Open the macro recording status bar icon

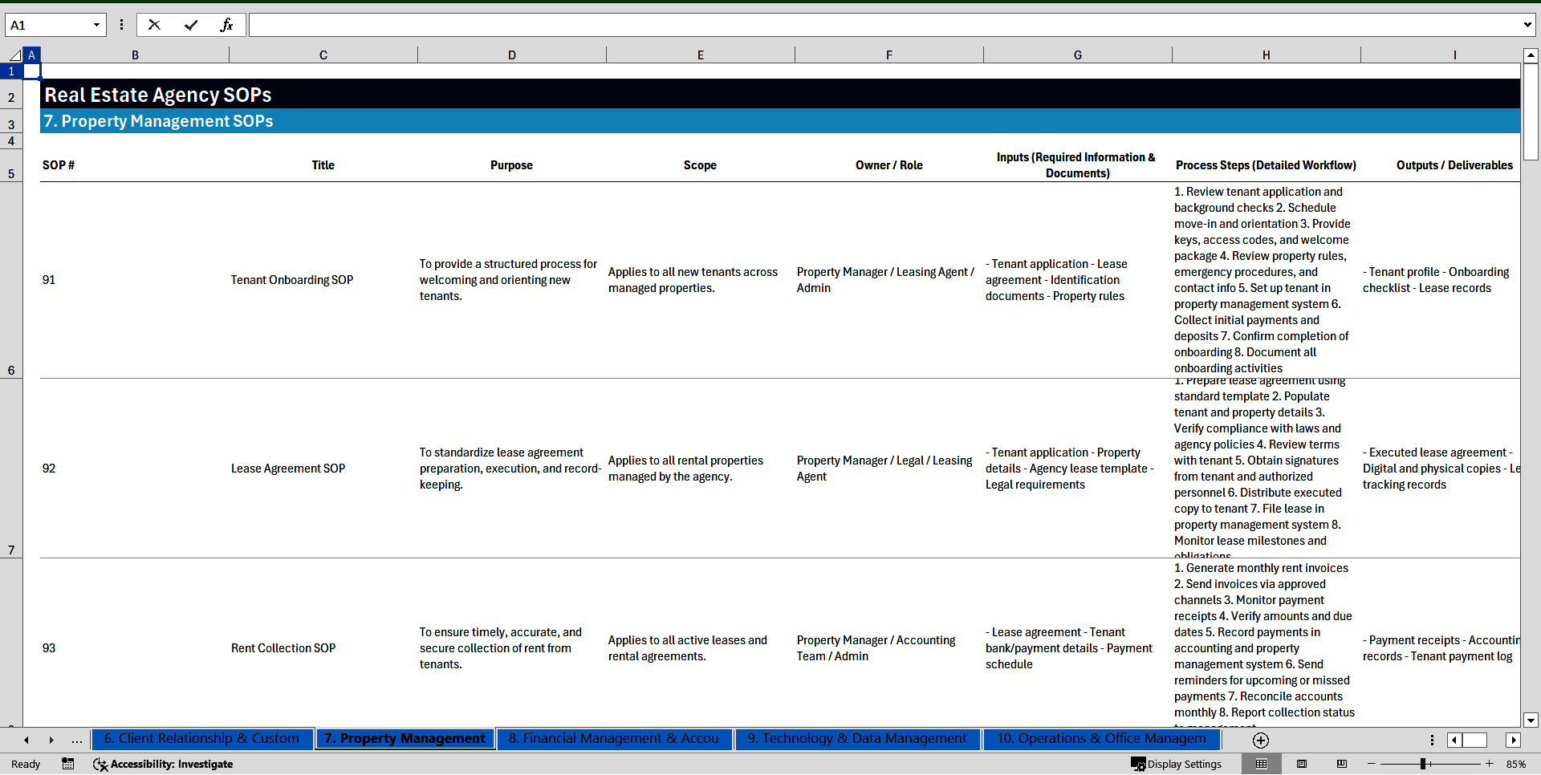click(x=68, y=764)
